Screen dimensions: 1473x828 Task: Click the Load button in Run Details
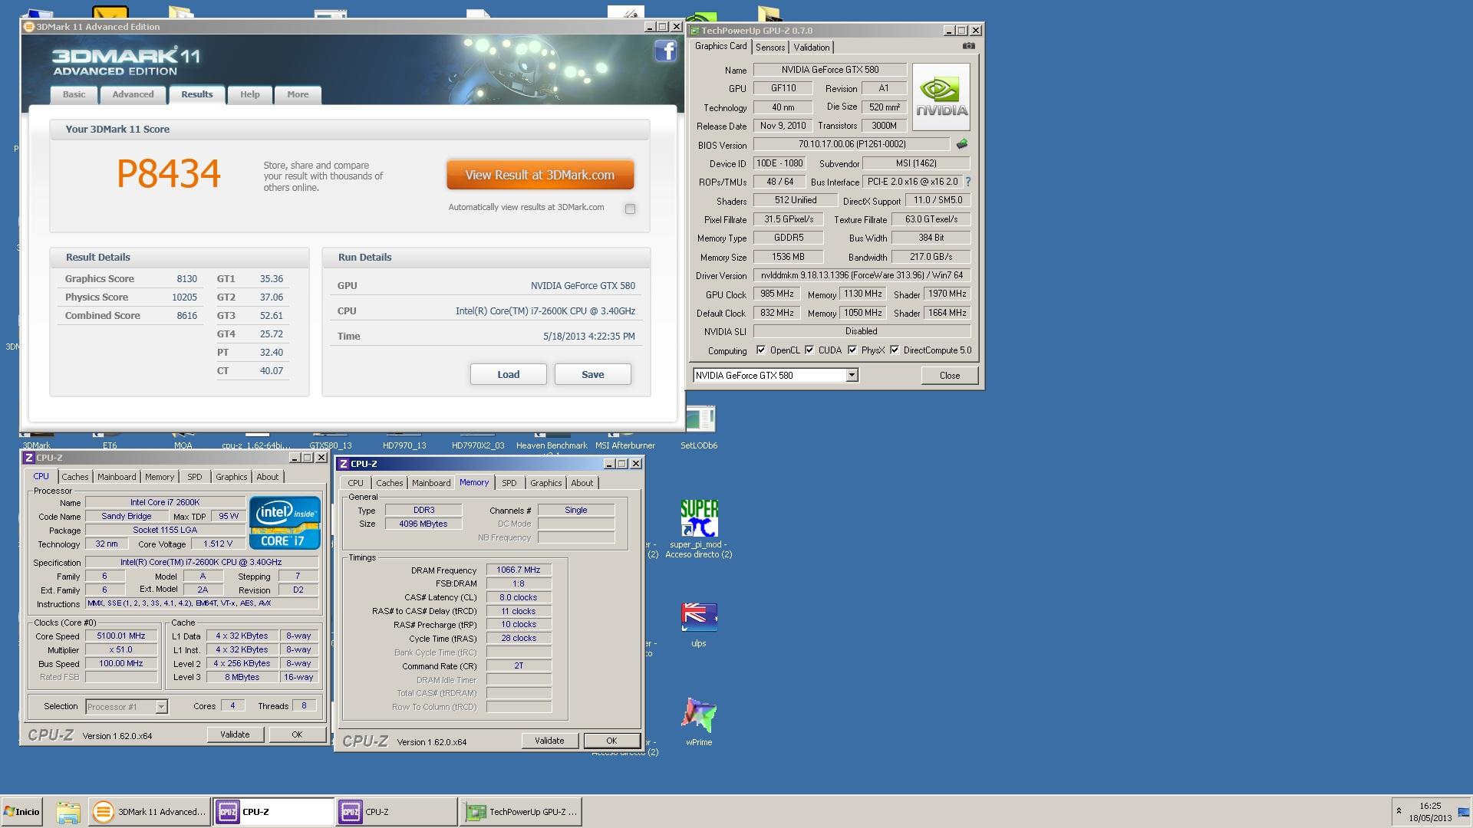pos(509,374)
